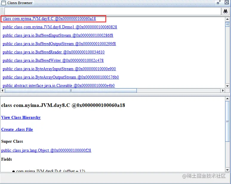Click the binoculars search icon

tap(225, 11)
